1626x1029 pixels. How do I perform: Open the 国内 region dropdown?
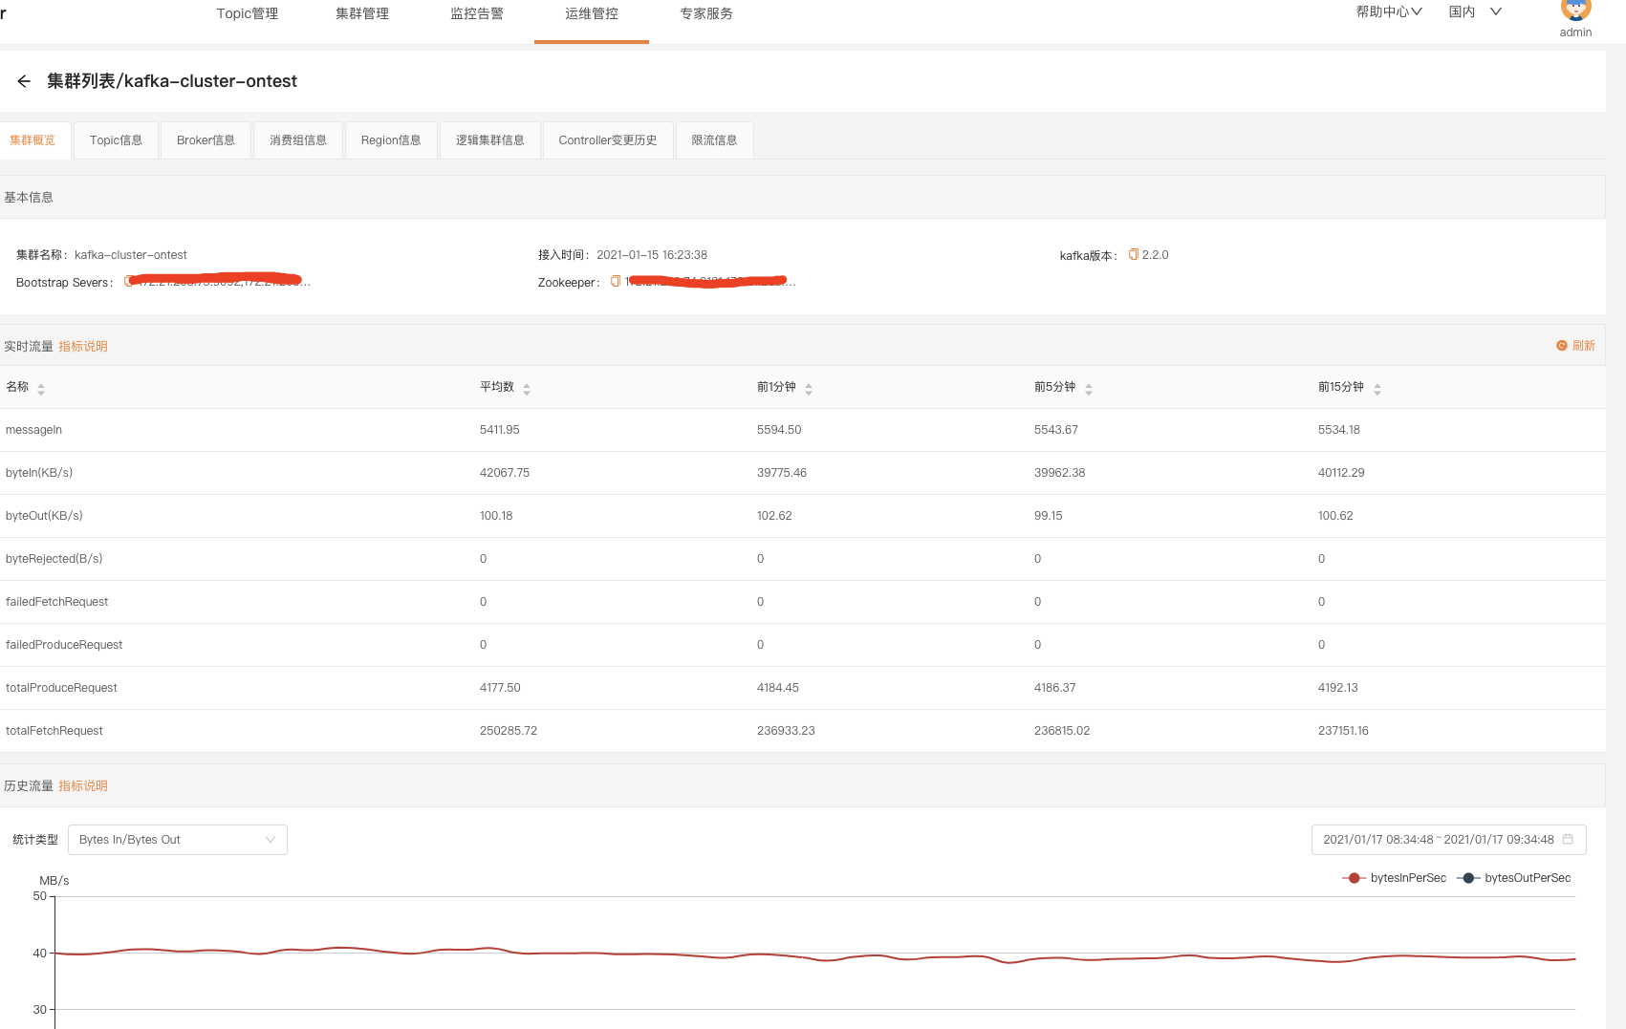tap(1475, 12)
